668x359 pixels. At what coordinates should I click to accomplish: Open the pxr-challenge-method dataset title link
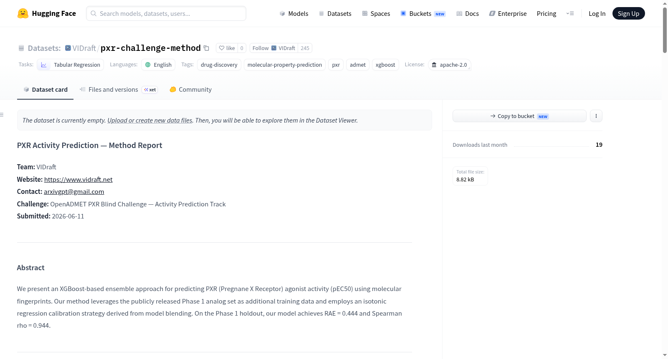tap(151, 48)
